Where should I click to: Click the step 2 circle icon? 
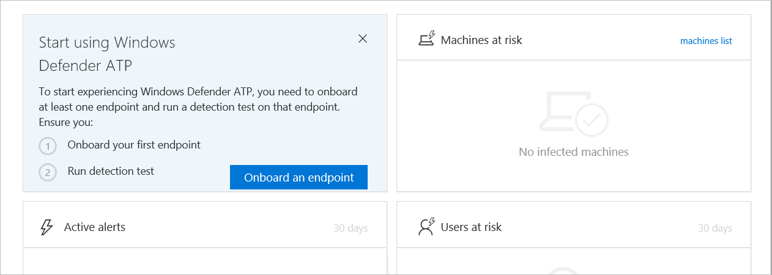pos(48,172)
